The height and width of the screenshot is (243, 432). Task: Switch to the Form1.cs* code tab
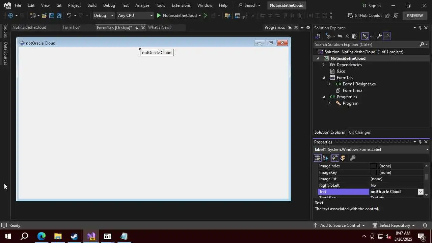tap(72, 27)
